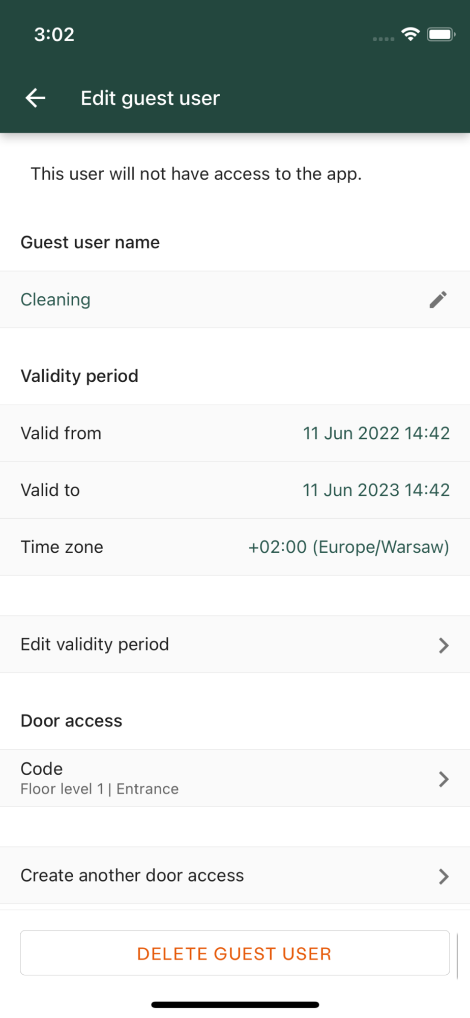The image size is (470, 1018).
Task: Tap the cellular signal dots icon
Action: point(384,39)
